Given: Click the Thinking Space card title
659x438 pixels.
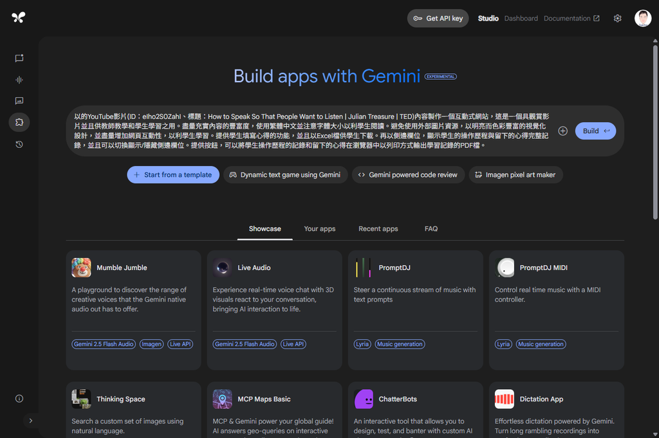Looking at the screenshot, I should [121, 399].
